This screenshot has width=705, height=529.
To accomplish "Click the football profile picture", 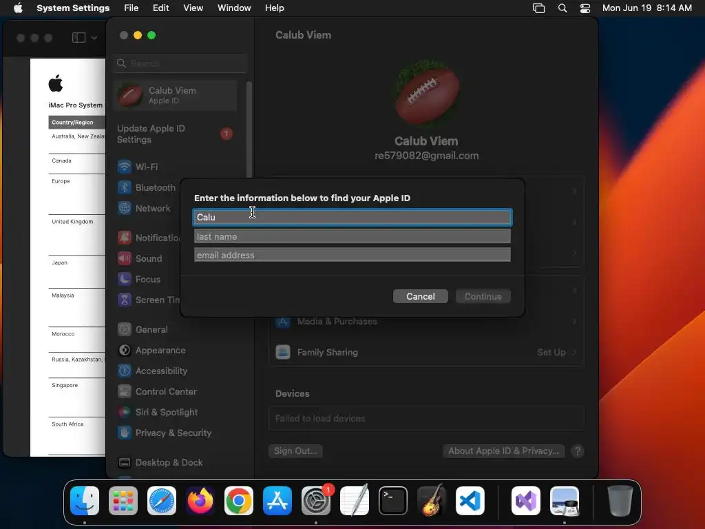I will (426, 93).
